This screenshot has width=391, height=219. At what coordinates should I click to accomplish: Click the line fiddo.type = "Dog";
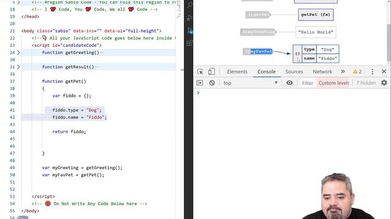click(77, 110)
